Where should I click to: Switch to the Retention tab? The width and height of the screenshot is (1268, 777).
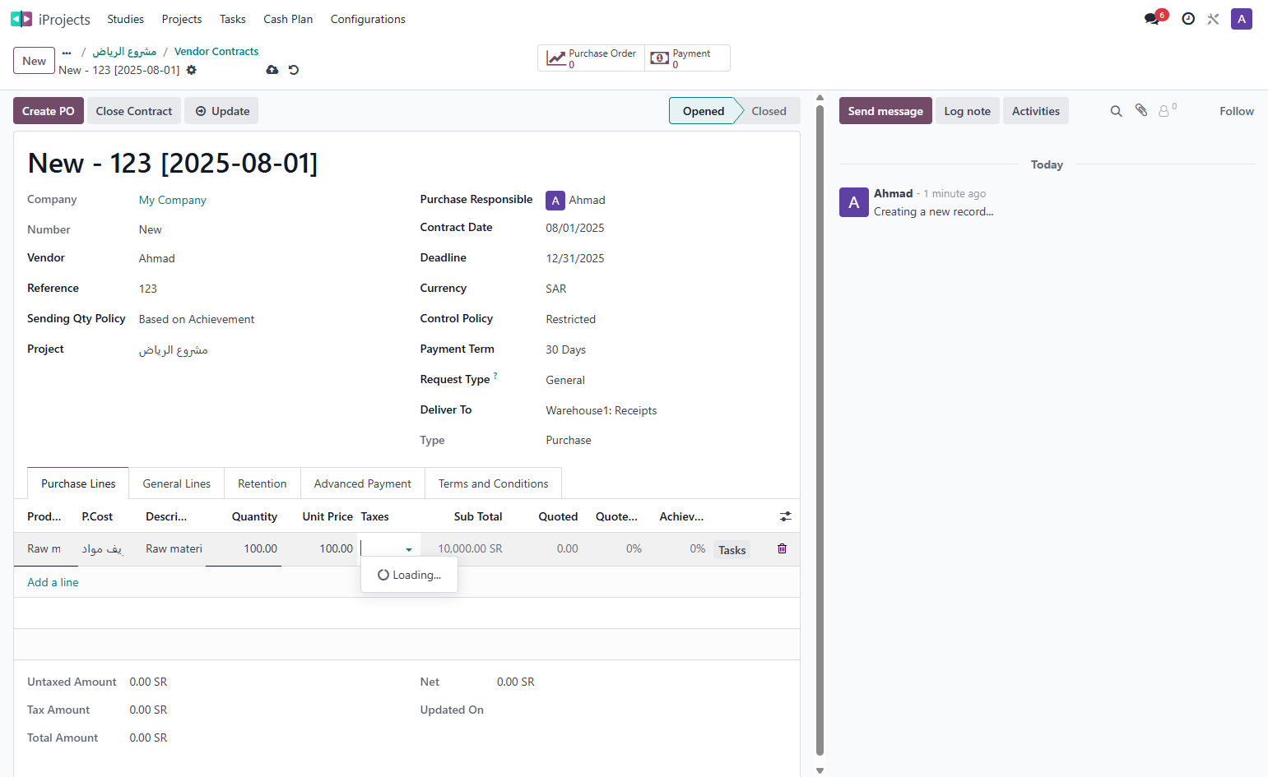pyautogui.click(x=262, y=483)
